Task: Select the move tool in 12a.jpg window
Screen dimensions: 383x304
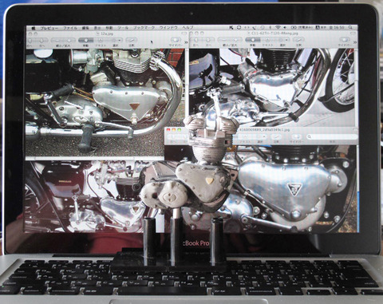Action: [x=85, y=40]
